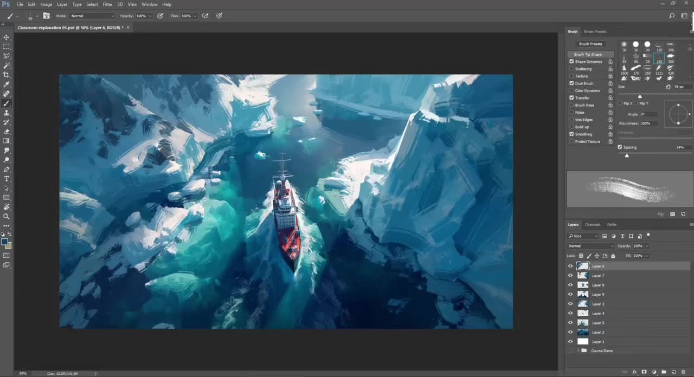Screen dimensions: 694x377
Task: Open the layer filter Kind dropdown
Action: [x=583, y=236]
